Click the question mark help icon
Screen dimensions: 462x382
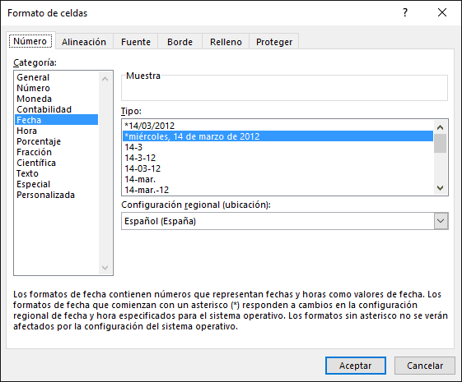pyautogui.click(x=405, y=12)
